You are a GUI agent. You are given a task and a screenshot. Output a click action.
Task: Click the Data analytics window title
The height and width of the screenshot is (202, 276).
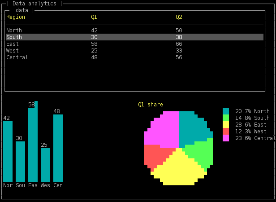[34, 4]
